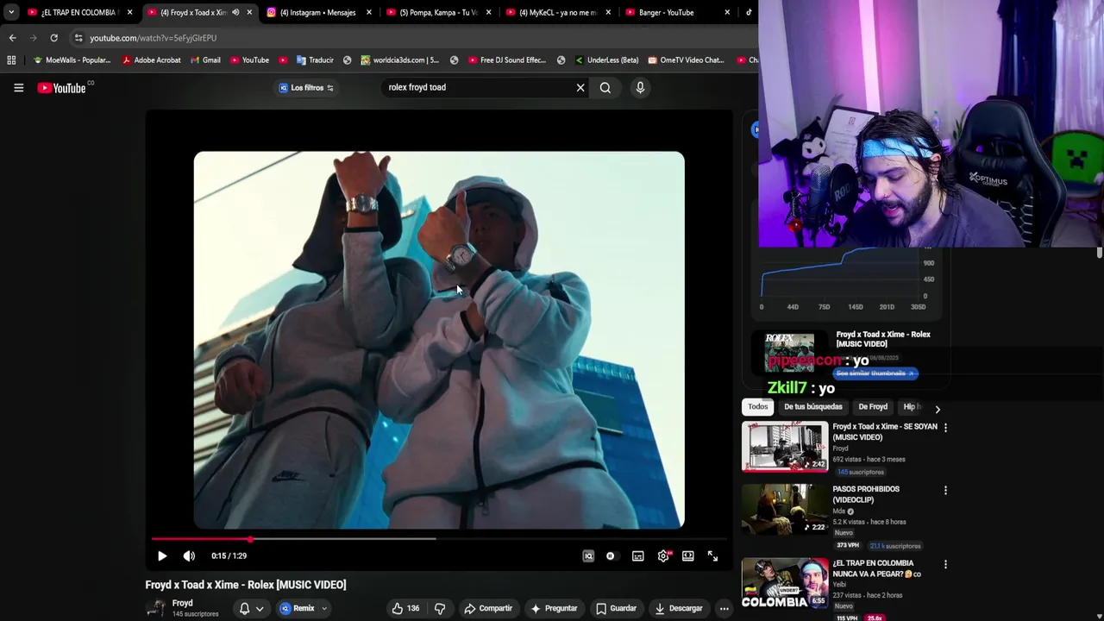Close the Instagram Mensajes tab
The image size is (1104, 621).
(x=369, y=12)
